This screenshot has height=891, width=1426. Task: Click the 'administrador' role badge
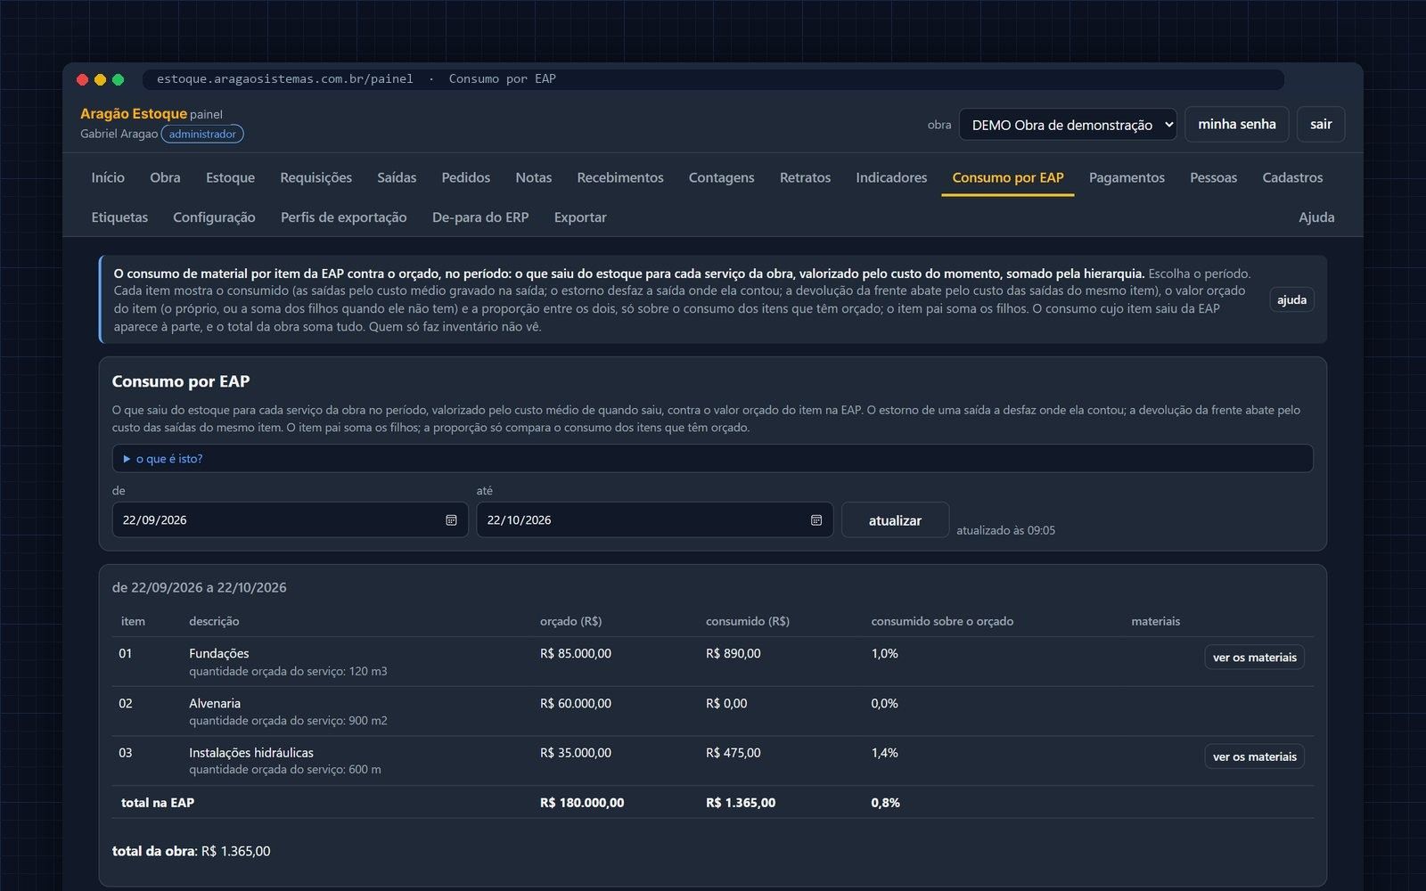click(x=202, y=135)
